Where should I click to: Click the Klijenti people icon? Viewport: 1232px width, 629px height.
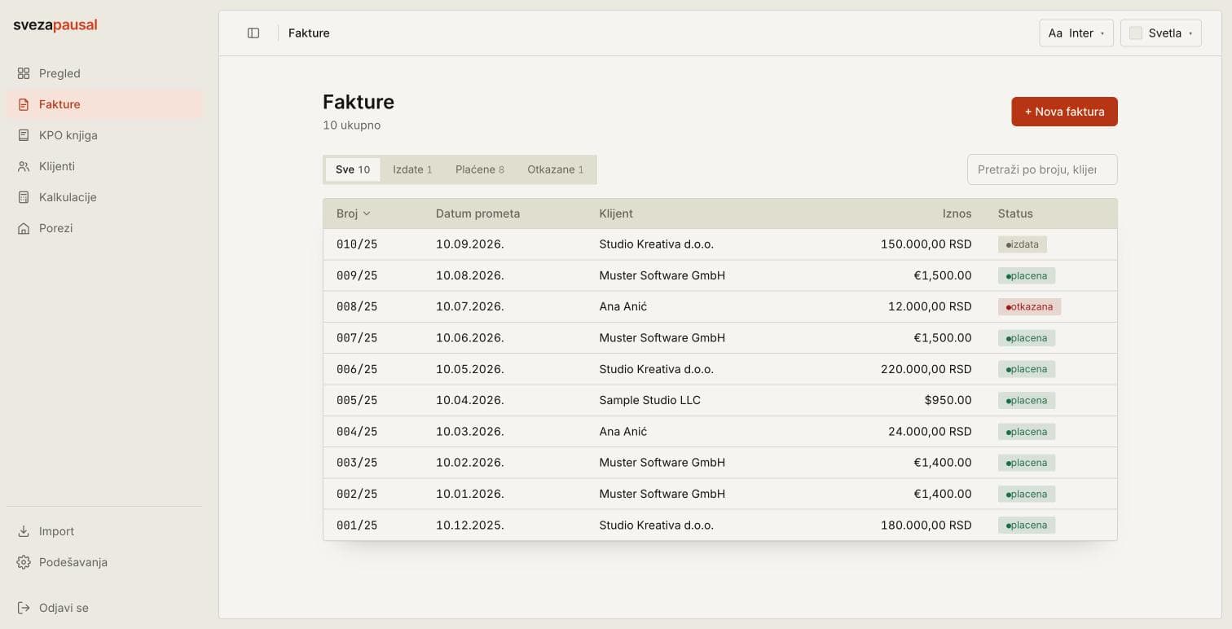pos(24,166)
